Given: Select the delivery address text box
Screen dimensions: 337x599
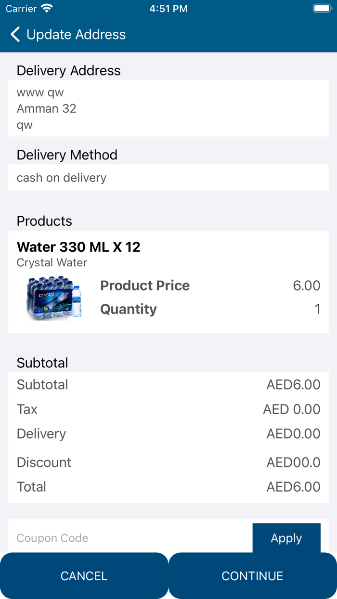Looking at the screenshot, I should [x=168, y=108].
